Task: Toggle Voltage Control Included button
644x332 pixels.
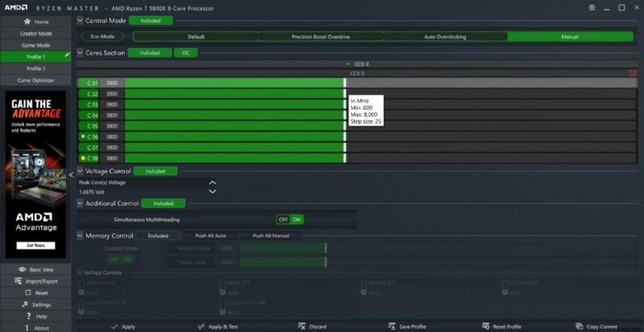Action: [x=155, y=171]
